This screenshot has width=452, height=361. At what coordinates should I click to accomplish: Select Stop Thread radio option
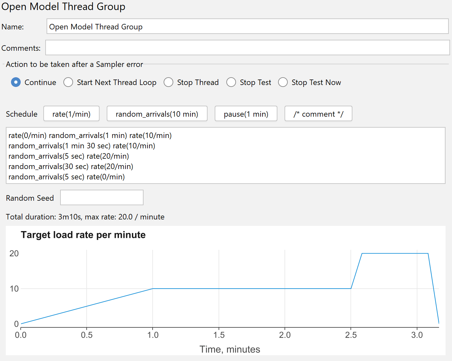click(x=168, y=82)
